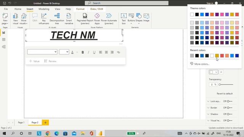Toggle Visual header switch
This screenshot has width=244, height=137.
[x=230, y=121]
